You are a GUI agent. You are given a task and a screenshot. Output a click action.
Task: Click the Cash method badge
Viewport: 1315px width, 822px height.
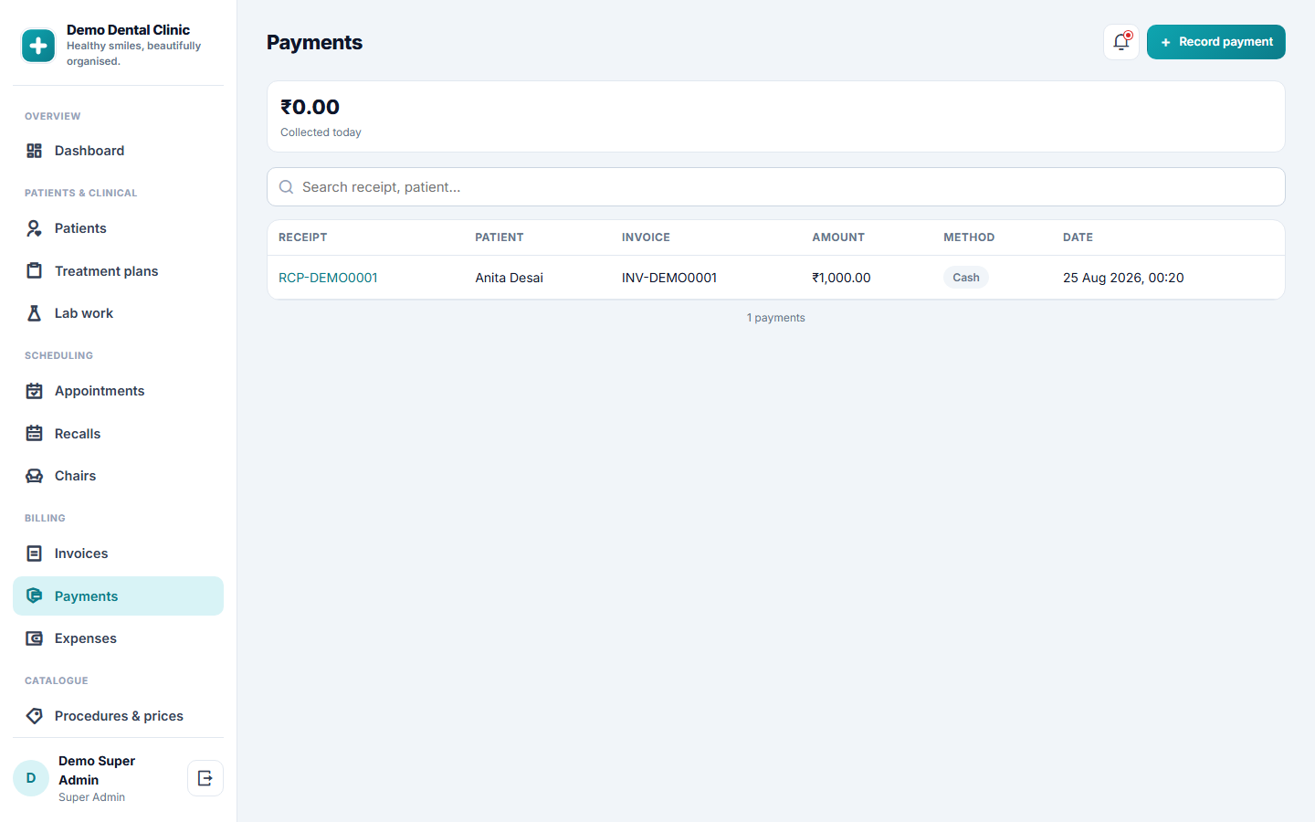[966, 278]
